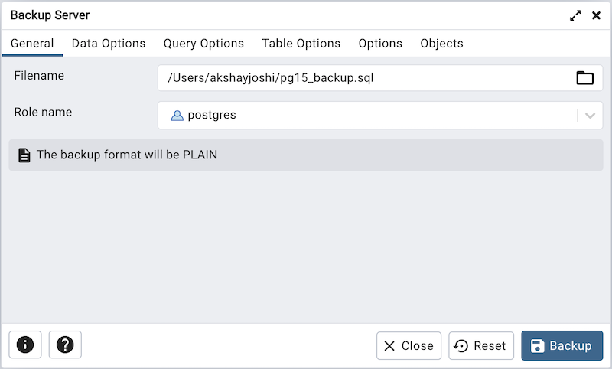Expand Role name dropdown arrow
Screen dimensions: 612x369
590,116
